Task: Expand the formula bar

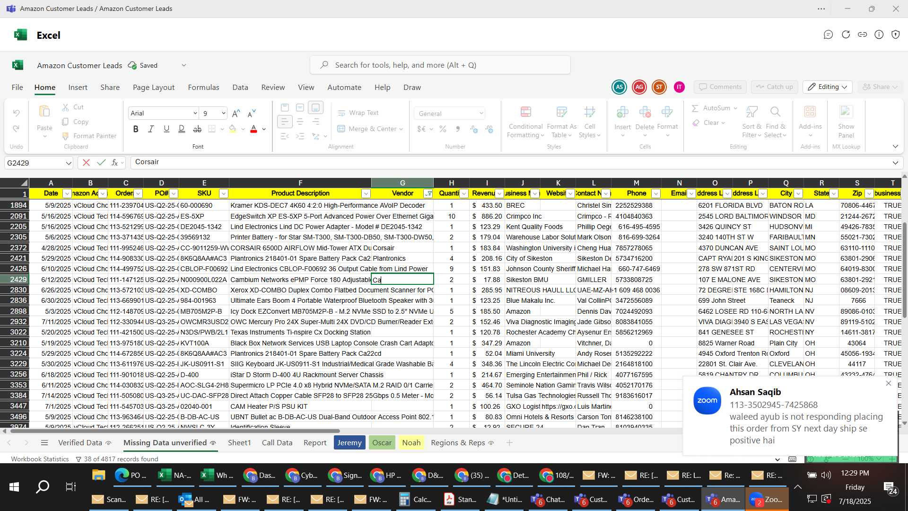Action: pyautogui.click(x=895, y=163)
